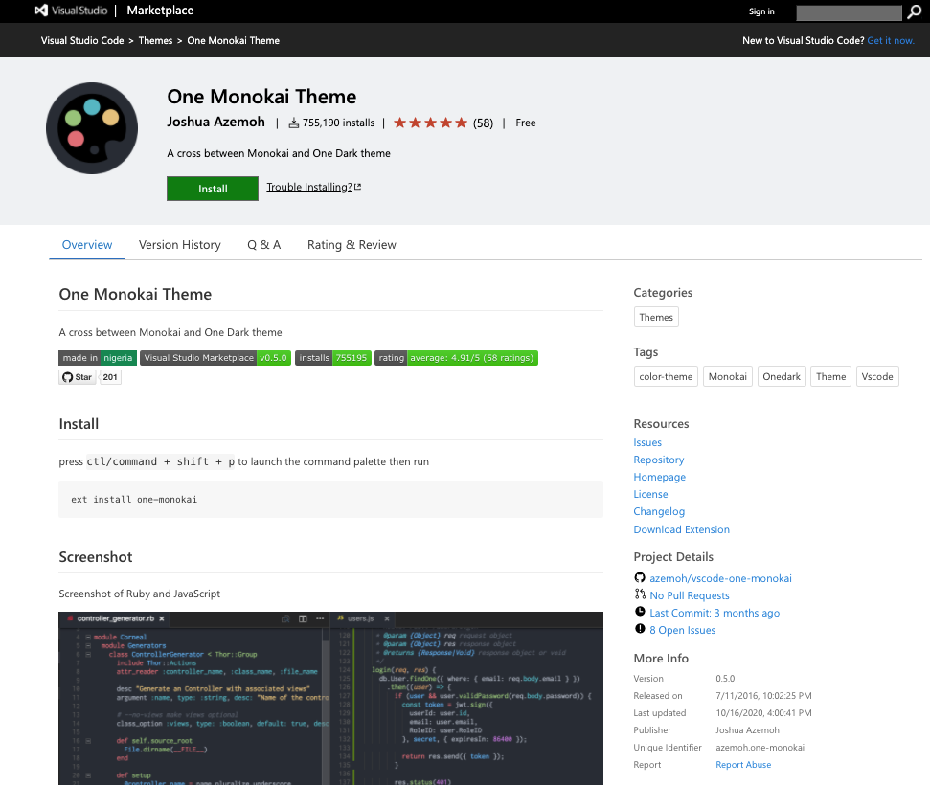
Task: Open the Version History tab
Action: pos(180,245)
